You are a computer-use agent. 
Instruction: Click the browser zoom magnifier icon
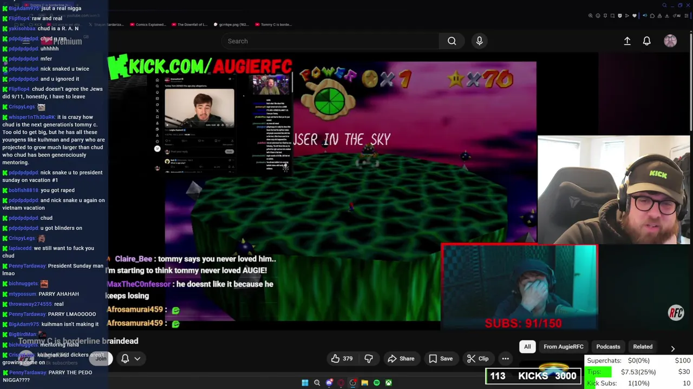tap(591, 16)
